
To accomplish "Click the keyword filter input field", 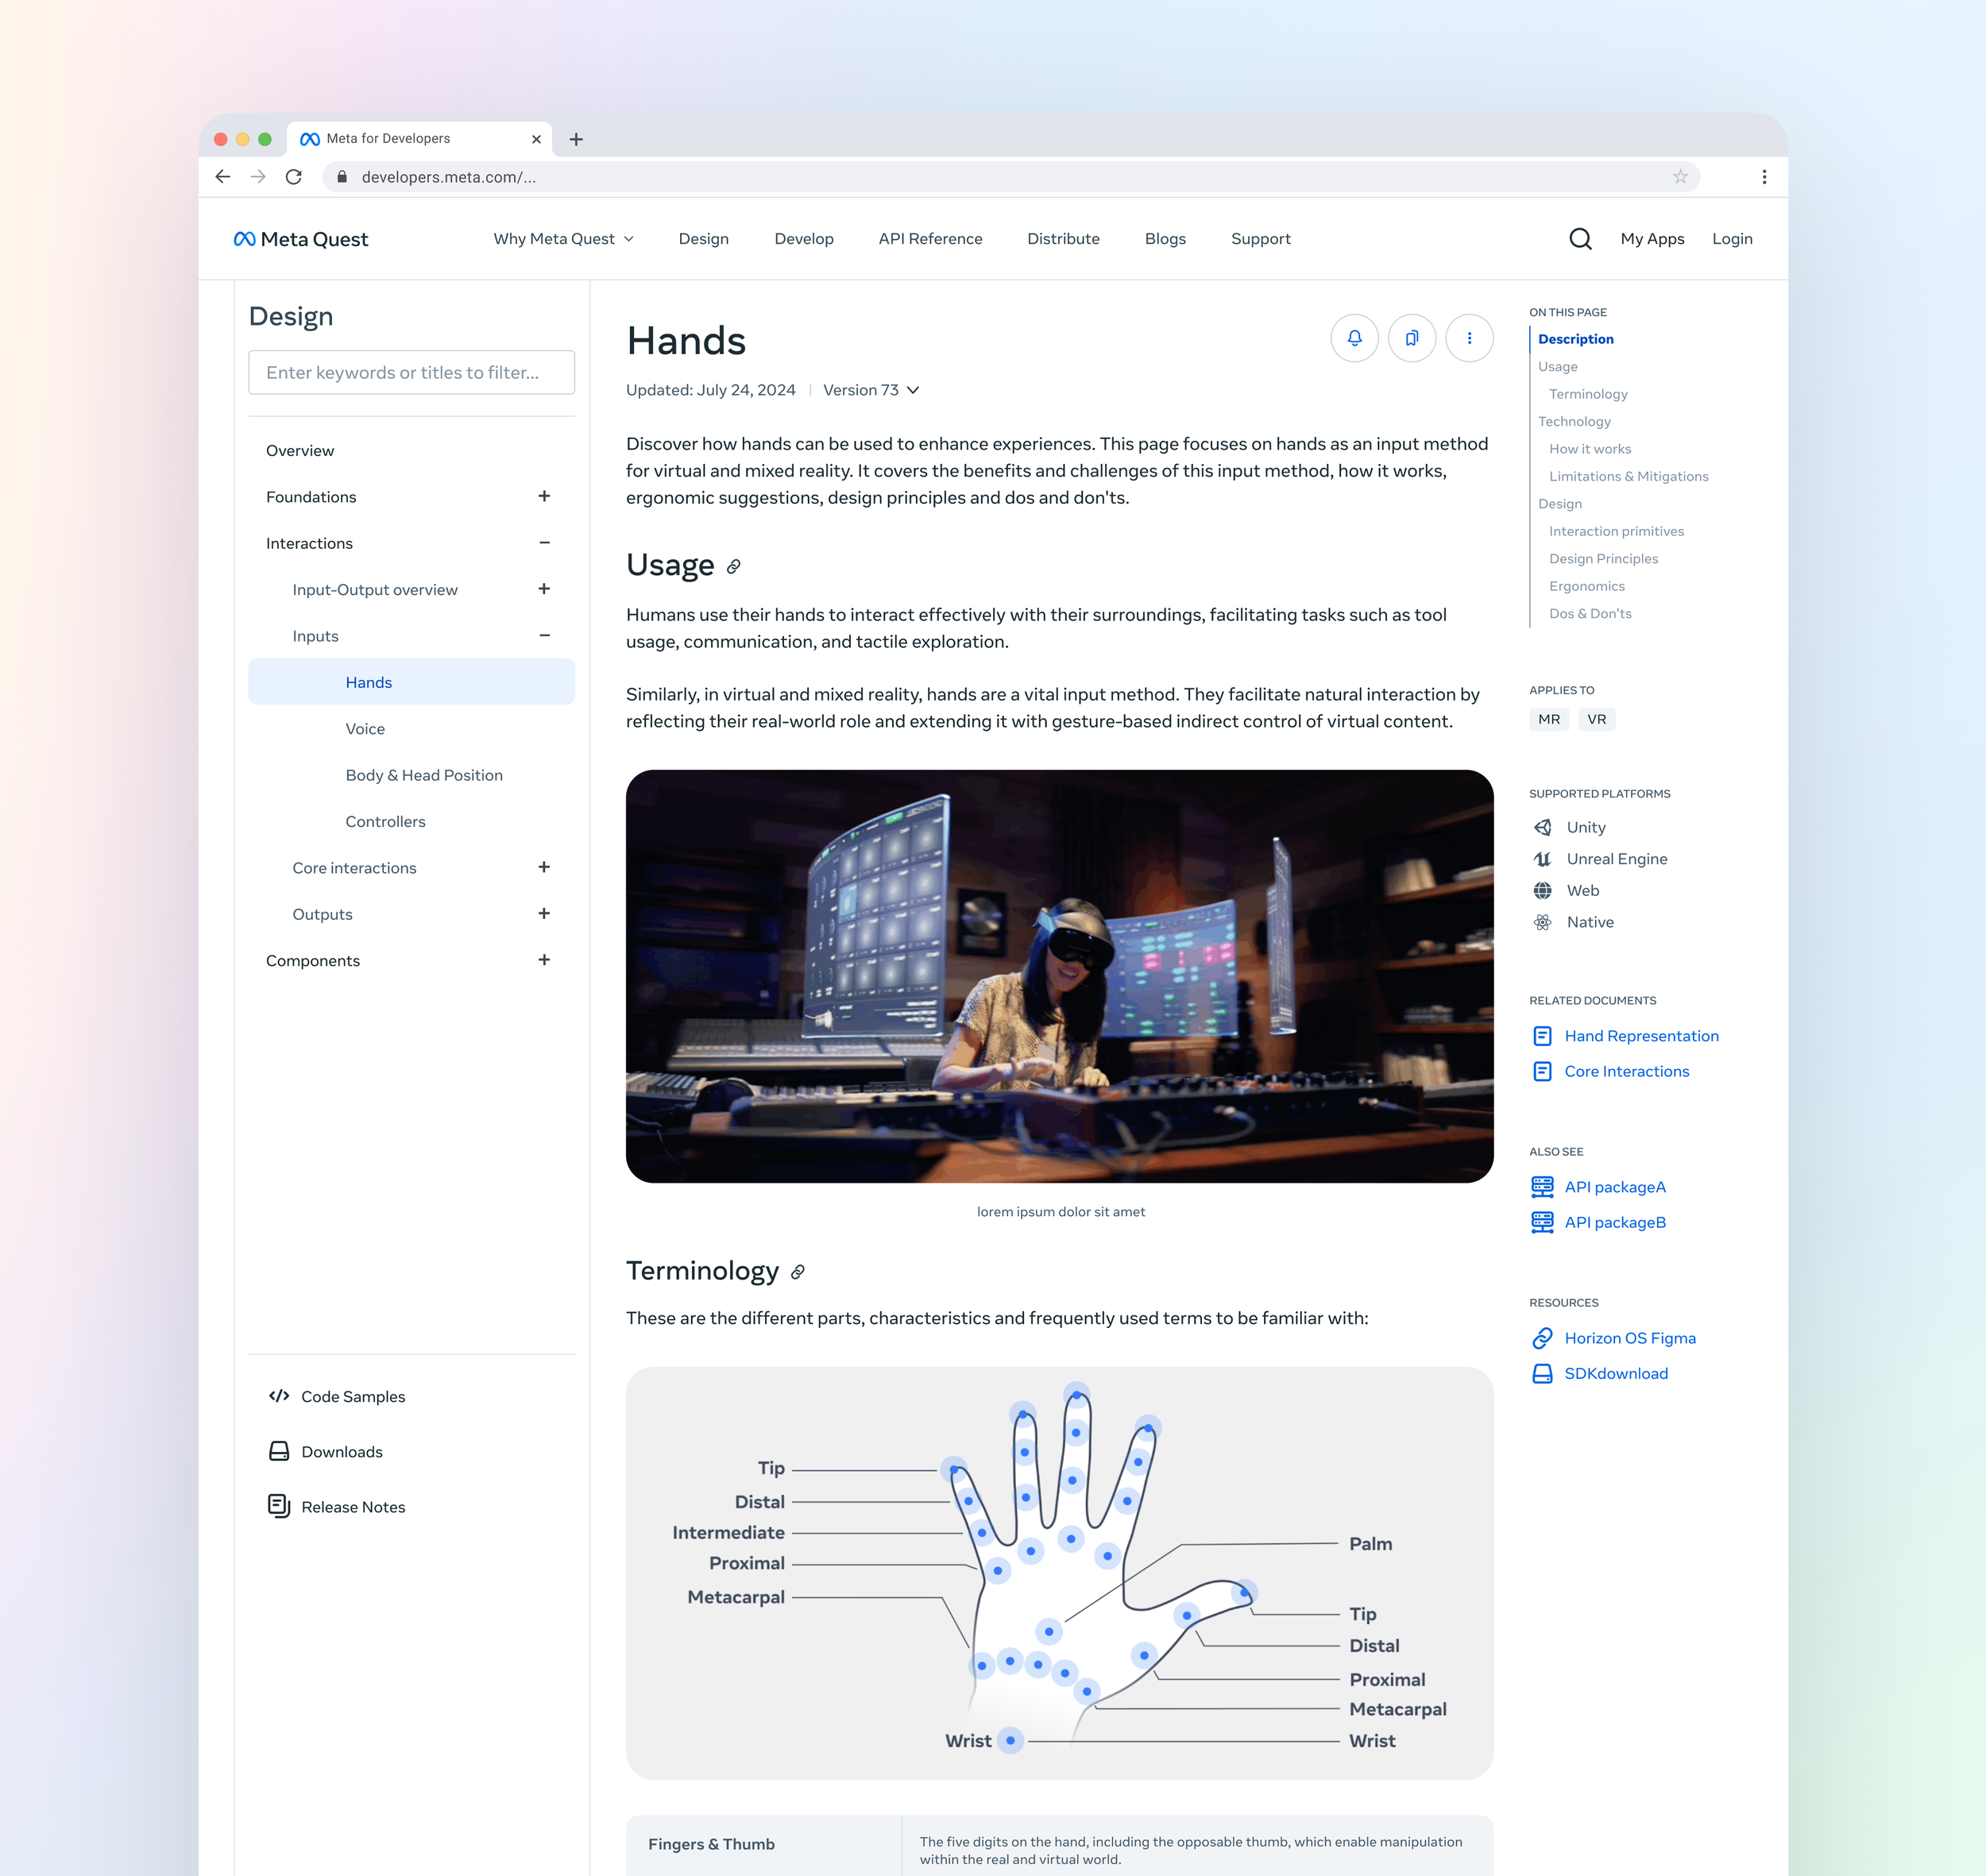I will tap(411, 372).
